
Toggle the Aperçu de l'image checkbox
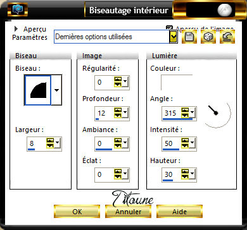click(169, 28)
